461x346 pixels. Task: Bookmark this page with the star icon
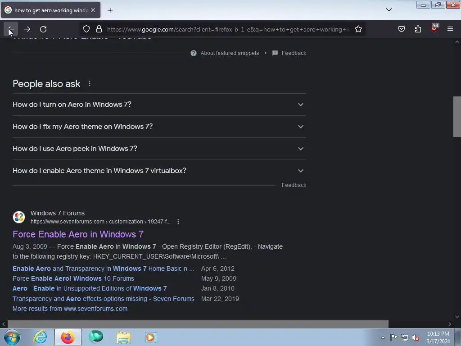tap(358, 29)
